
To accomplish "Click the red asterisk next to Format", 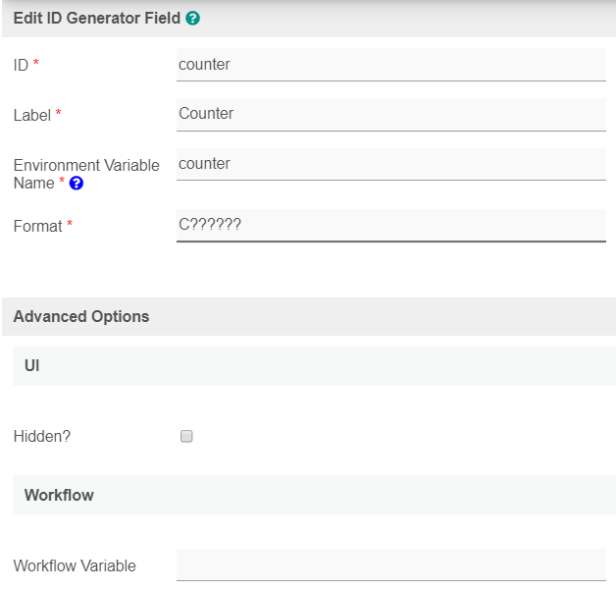I will pyautogui.click(x=70, y=226).
